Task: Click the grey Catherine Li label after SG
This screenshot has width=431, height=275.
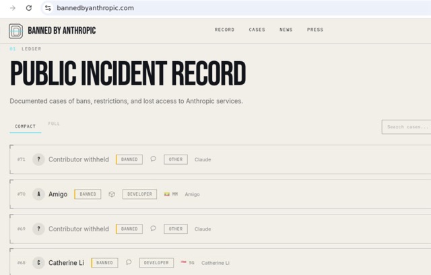Action: pyautogui.click(x=215, y=263)
